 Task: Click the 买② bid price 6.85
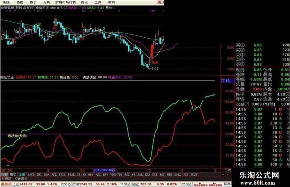point(258,50)
